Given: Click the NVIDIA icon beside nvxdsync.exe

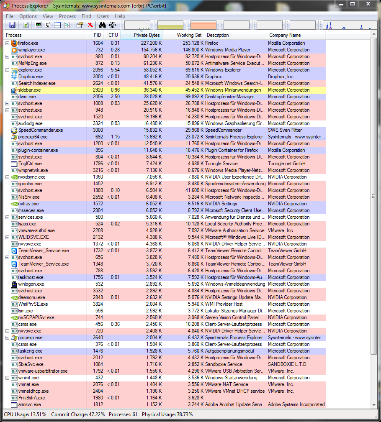Looking at the screenshot, I should click(x=14, y=177).
